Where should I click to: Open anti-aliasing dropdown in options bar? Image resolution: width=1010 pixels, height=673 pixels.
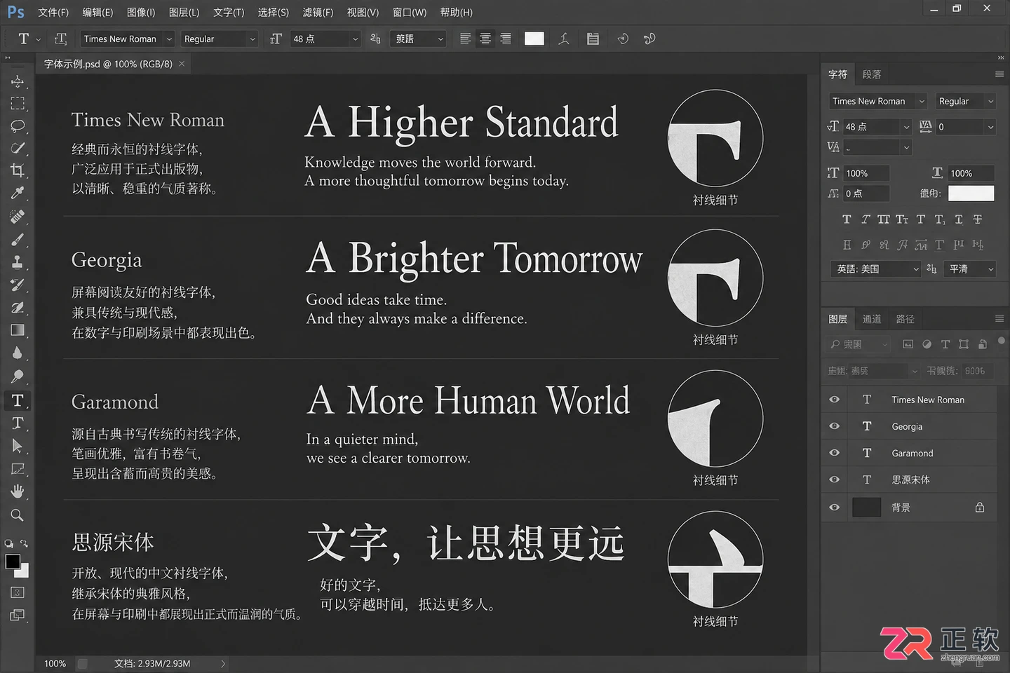(x=419, y=39)
